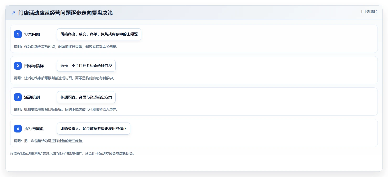Viewport: 388px width, 177px height.
Task: Click the heading 门店活动应从经营问题逐步走向复盘决策
Action: click(x=66, y=13)
